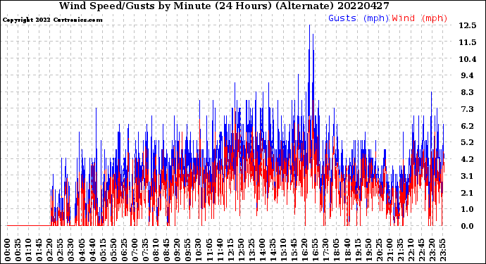This screenshot has width=486, height=264.
Task: Click the 17:30 time axis label
Action: click(x=325, y=250)
